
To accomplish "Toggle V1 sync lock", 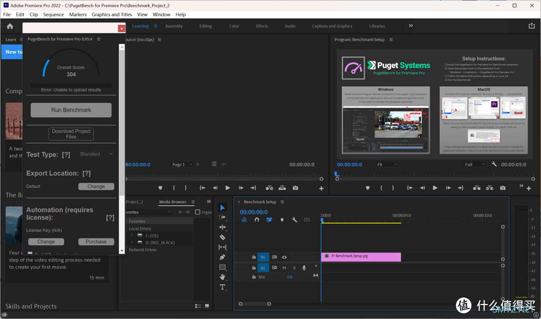I will point(275,257).
